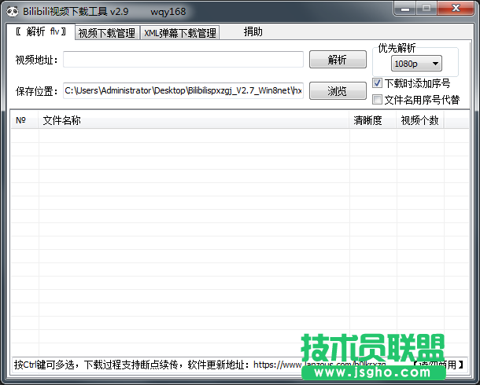The width and height of the screenshot is (480, 385).
Task: Toggle the 下载时添加序号 checkbox
Action: pos(377,83)
